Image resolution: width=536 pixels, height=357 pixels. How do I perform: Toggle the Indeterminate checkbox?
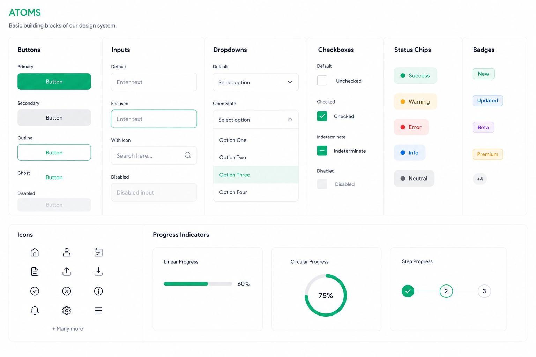(322, 151)
